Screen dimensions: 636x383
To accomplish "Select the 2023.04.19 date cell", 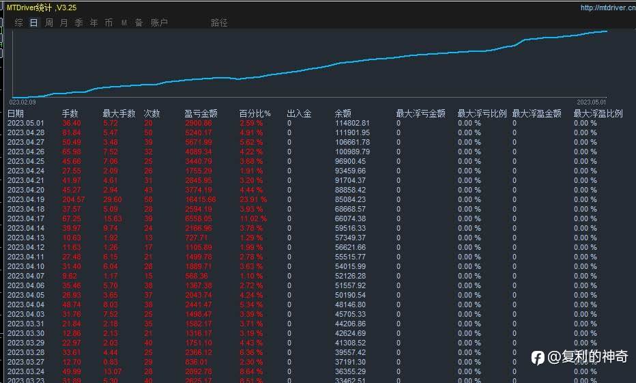I will [25, 199].
